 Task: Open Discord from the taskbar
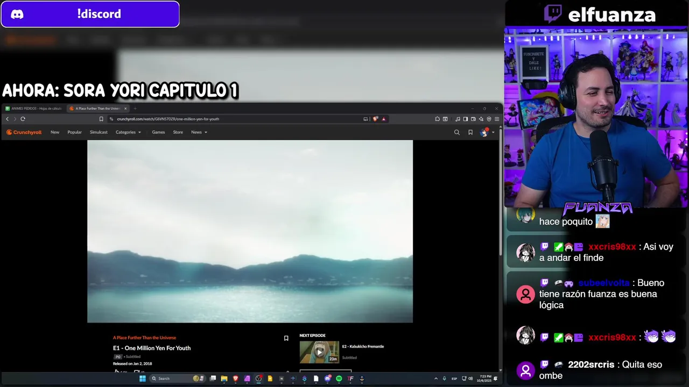point(327,378)
